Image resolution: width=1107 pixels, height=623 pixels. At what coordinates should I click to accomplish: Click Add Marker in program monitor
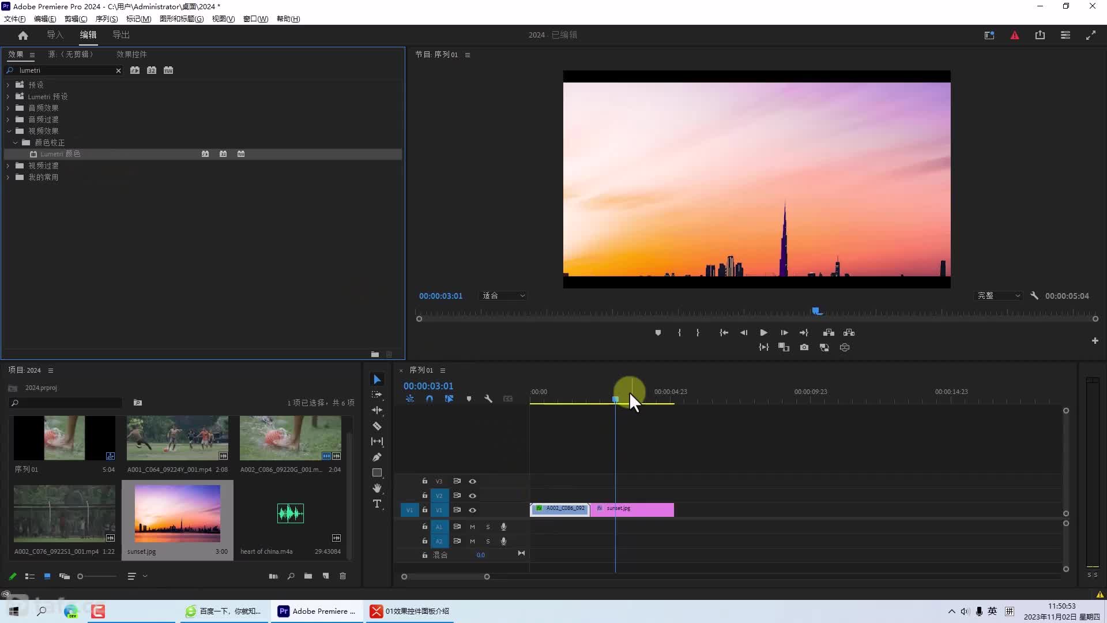(x=658, y=333)
